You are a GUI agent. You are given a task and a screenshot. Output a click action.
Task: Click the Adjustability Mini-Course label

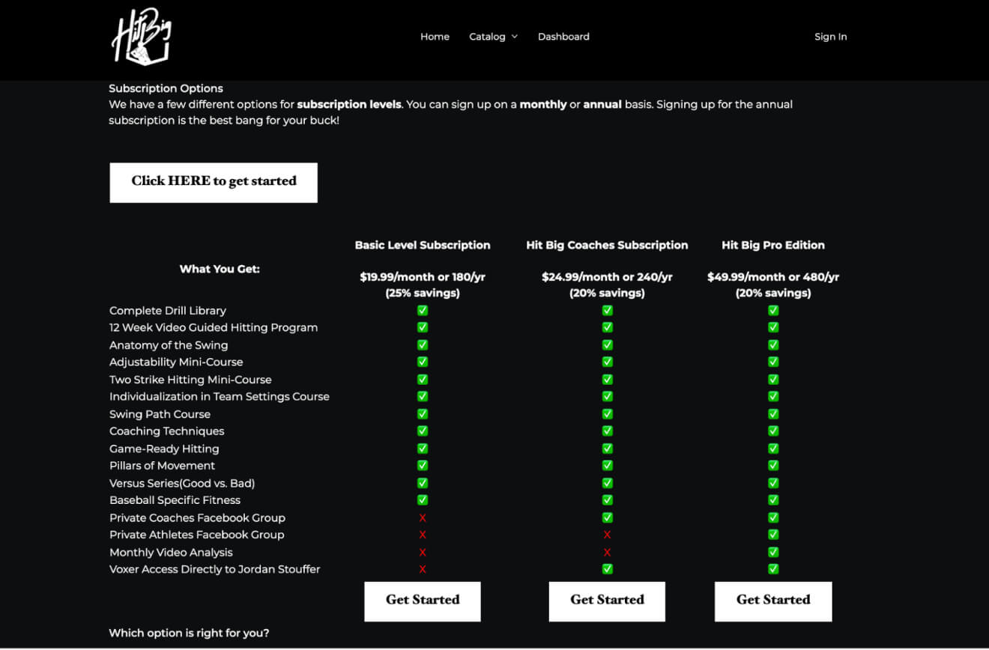(176, 362)
